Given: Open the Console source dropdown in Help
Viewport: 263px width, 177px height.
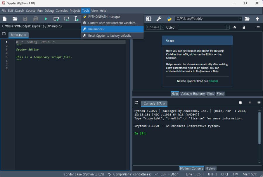Looking at the screenshot, I should 155,27.
